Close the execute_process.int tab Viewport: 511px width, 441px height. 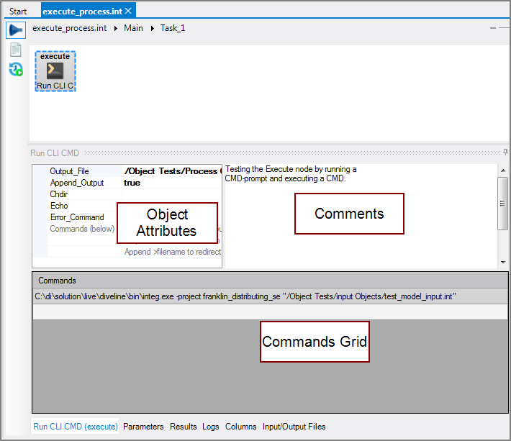click(128, 11)
